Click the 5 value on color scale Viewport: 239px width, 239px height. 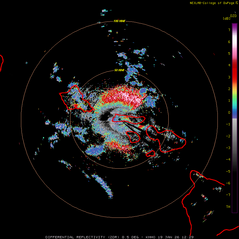coord(229,53)
